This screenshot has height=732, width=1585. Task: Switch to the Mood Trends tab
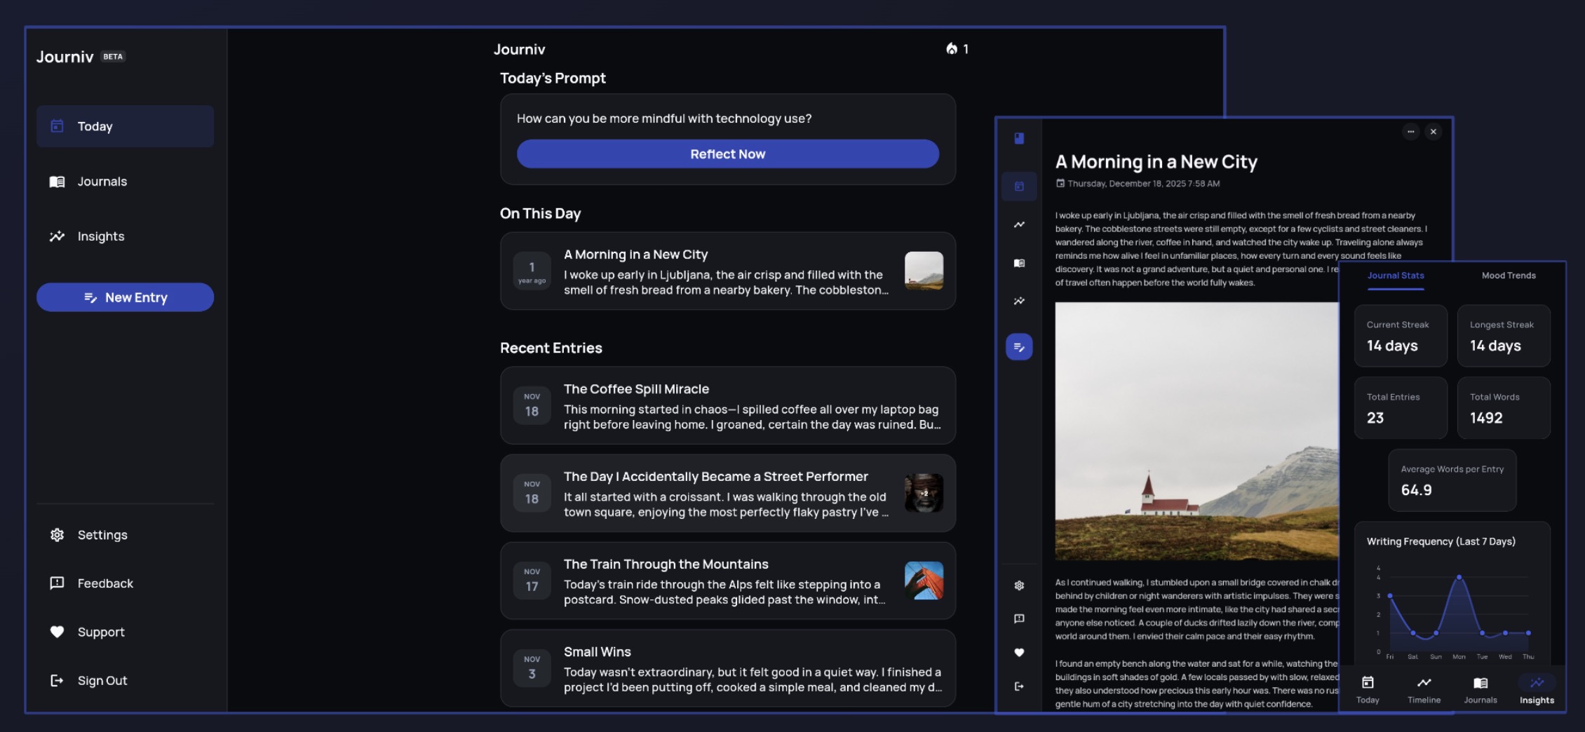click(1508, 276)
